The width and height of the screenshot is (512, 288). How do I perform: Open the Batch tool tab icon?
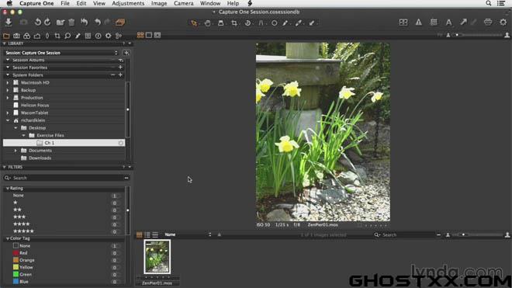[119, 36]
